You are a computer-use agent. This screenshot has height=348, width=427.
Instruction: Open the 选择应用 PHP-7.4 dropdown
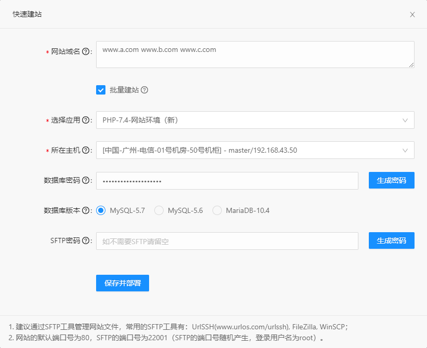[x=255, y=120]
